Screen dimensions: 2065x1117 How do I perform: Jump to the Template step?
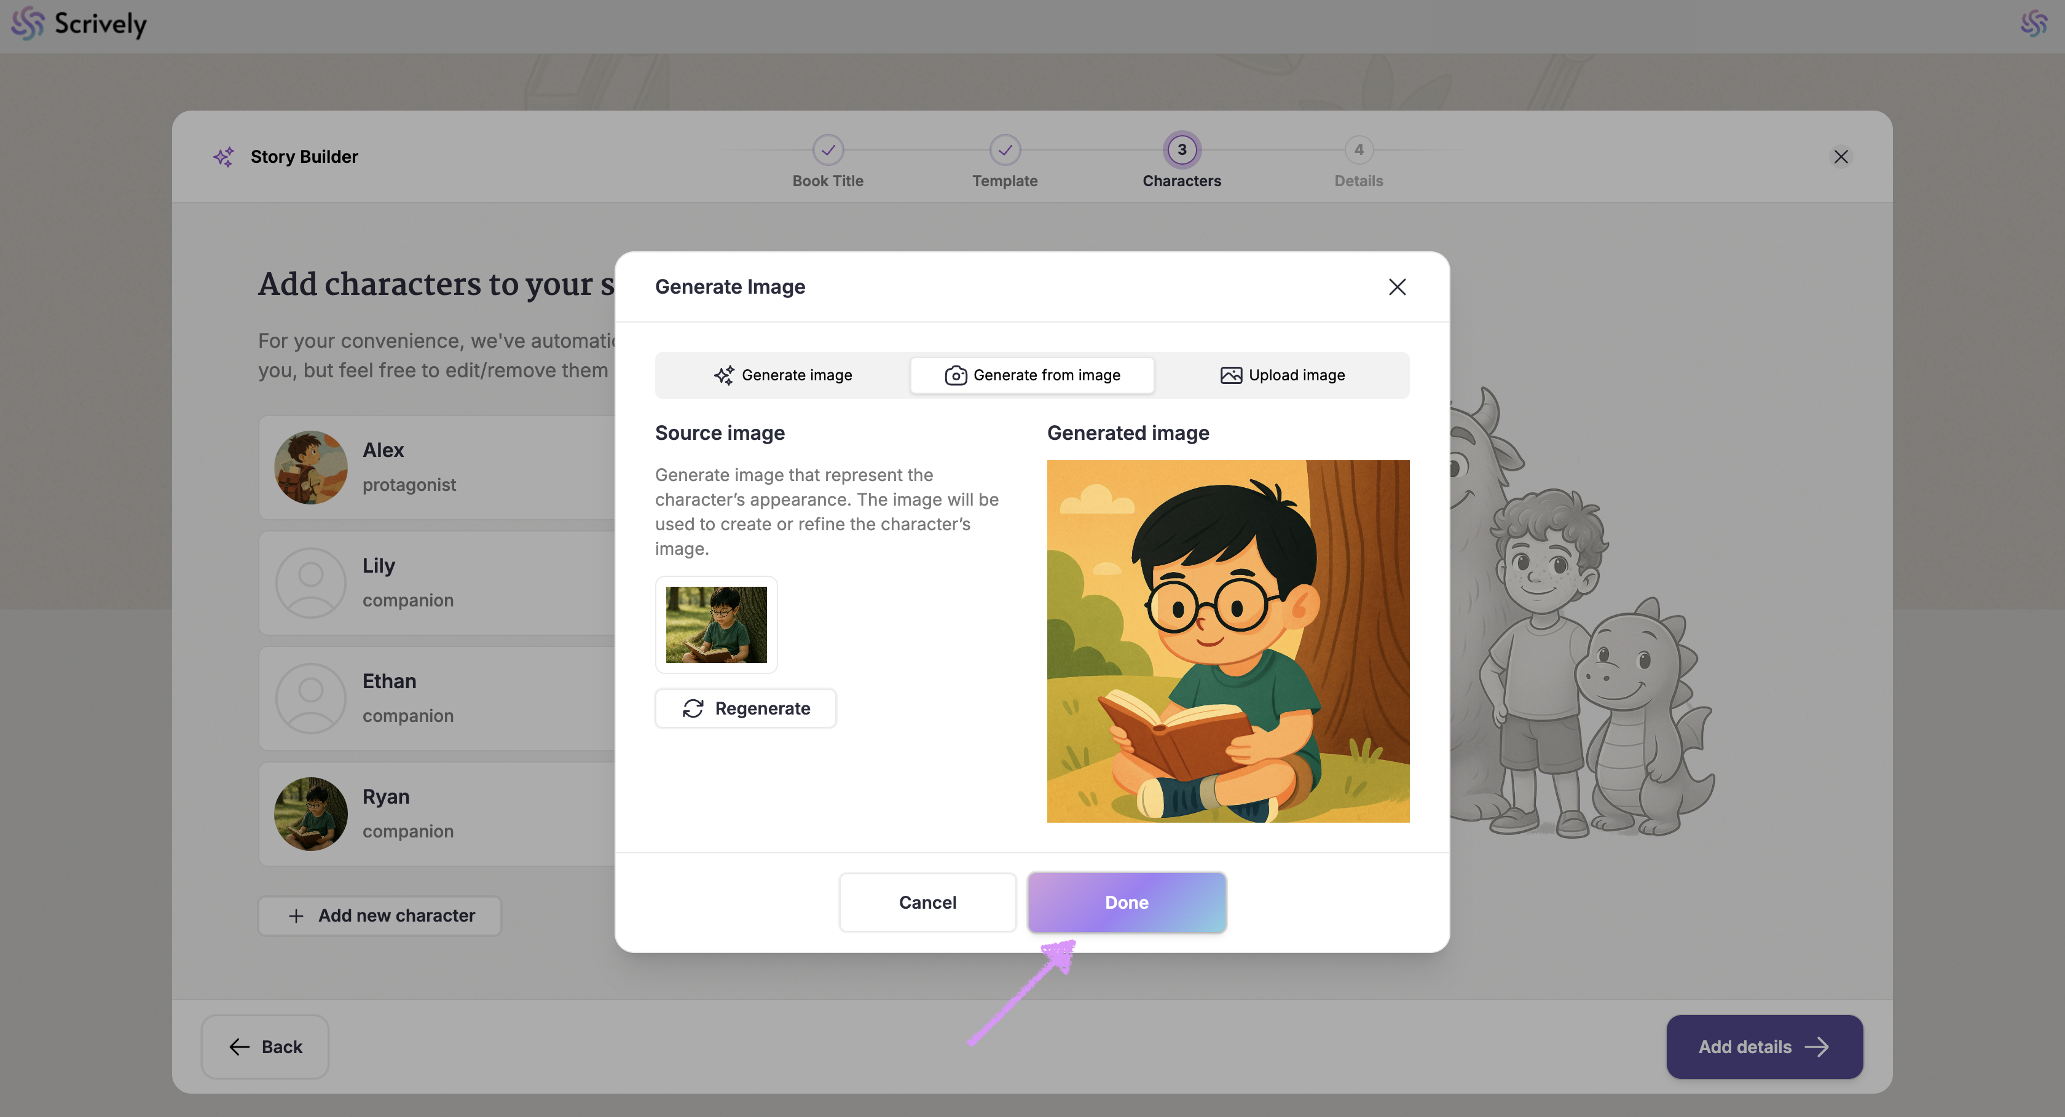[1004, 150]
